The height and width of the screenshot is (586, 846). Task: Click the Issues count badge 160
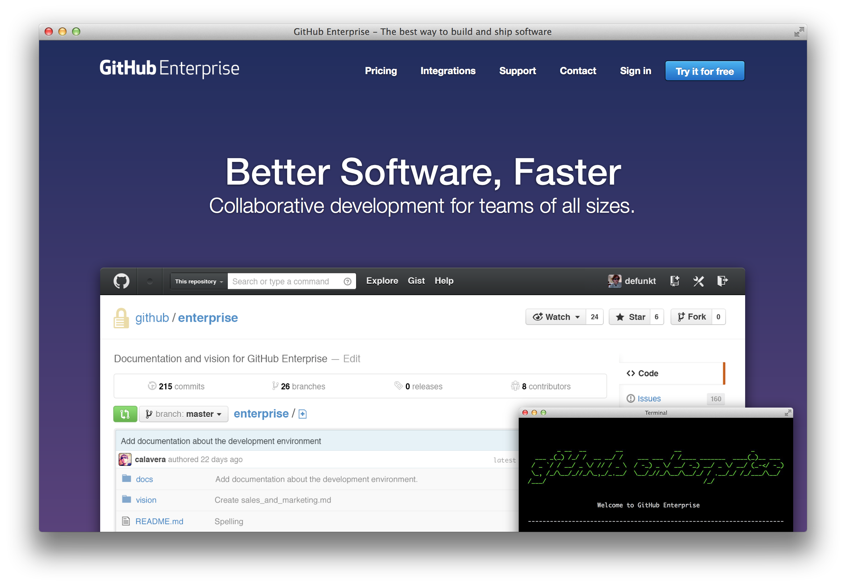click(x=715, y=399)
